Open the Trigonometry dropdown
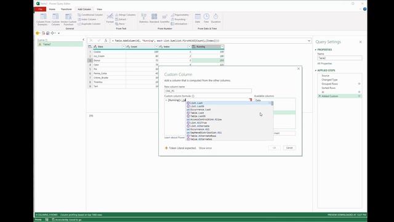 [x=180, y=15]
